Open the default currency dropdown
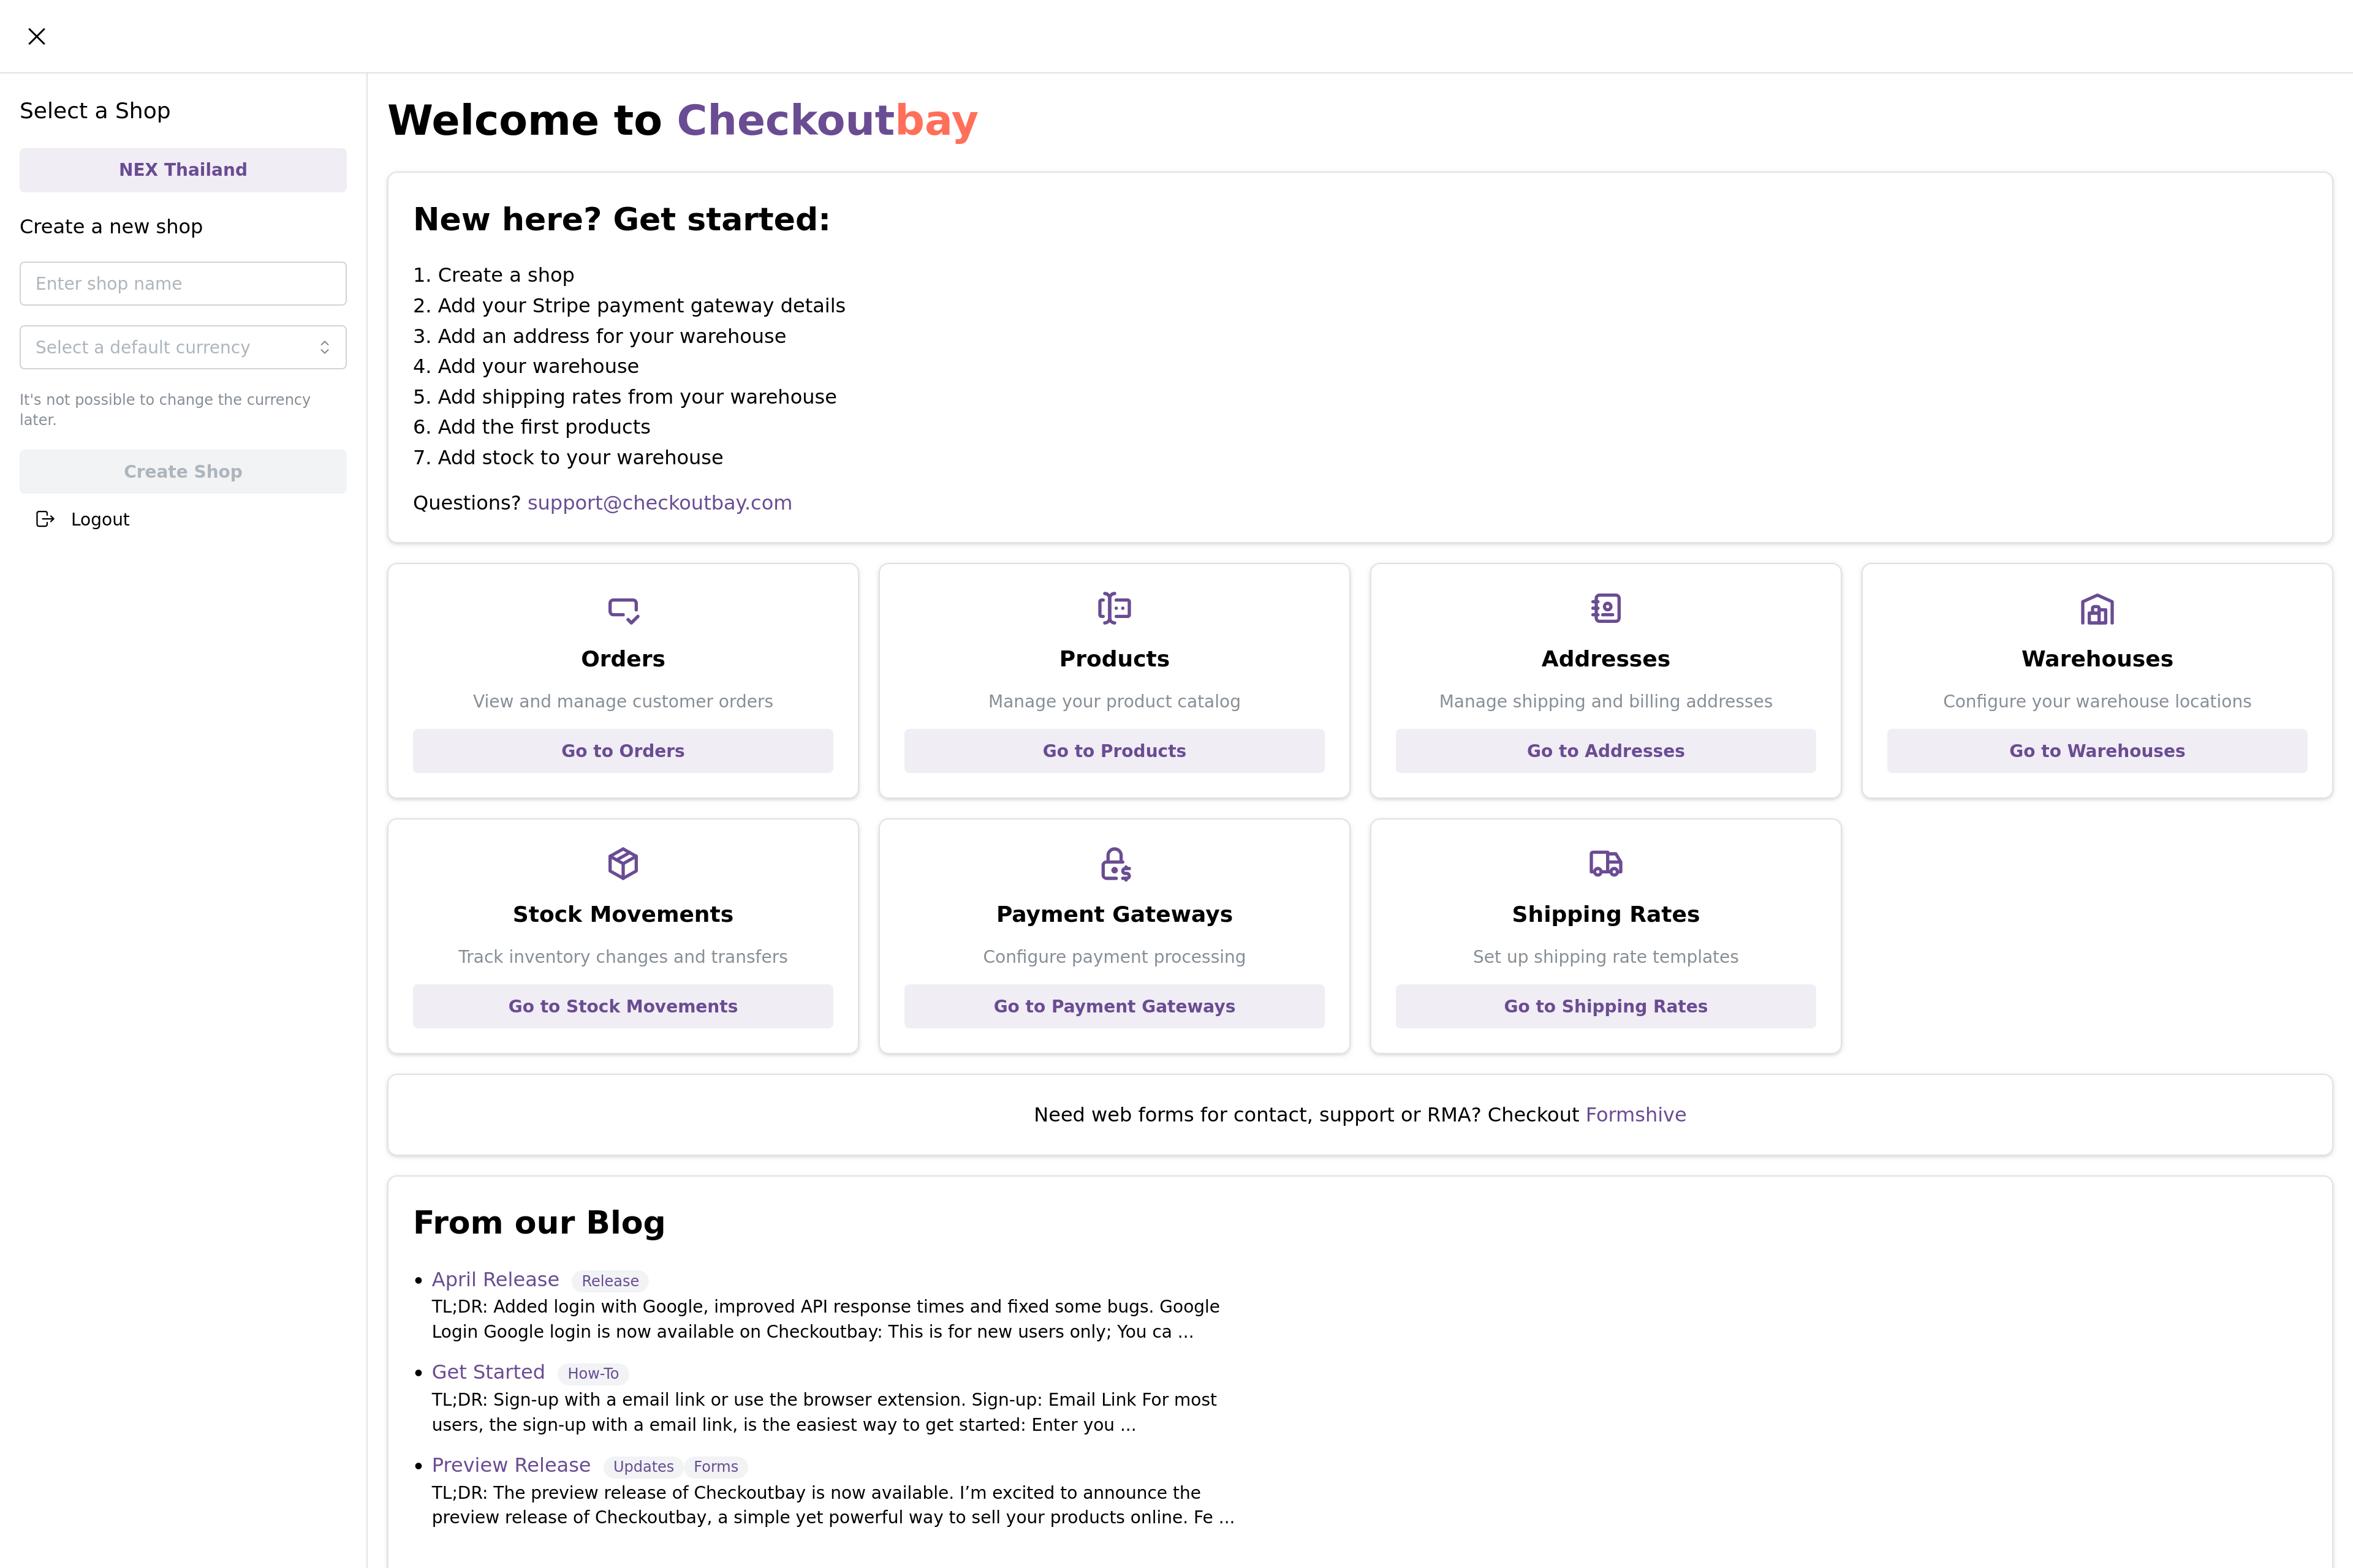Image resolution: width=2353 pixels, height=1568 pixels. click(183, 347)
